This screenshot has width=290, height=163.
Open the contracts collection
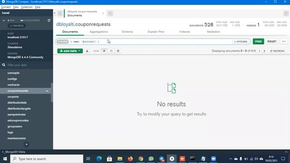pyautogui.click(x=14, y=85)
